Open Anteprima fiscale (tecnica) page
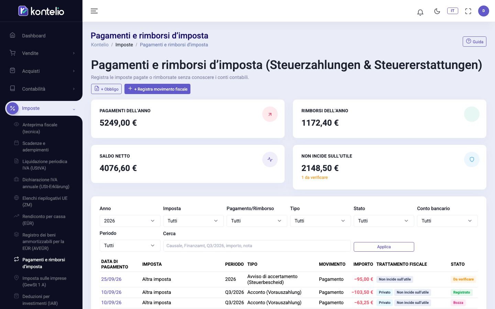The image size is (495, 309). tap(41, 128)
